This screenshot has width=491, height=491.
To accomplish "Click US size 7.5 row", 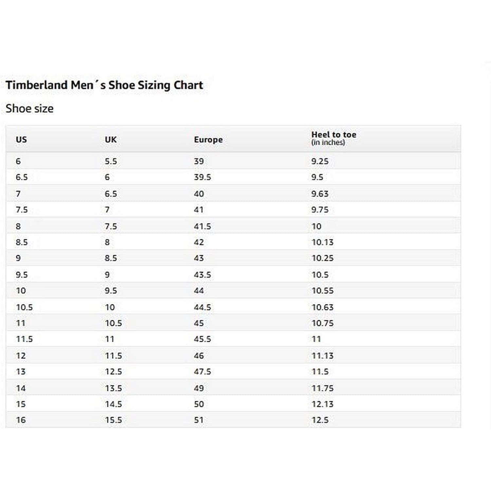I will [x=233, y=209].
